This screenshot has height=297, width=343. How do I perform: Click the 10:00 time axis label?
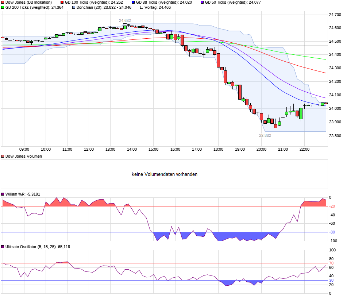click(46, 149)
